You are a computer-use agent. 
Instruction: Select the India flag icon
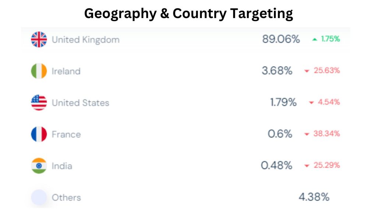pos(39,166)
